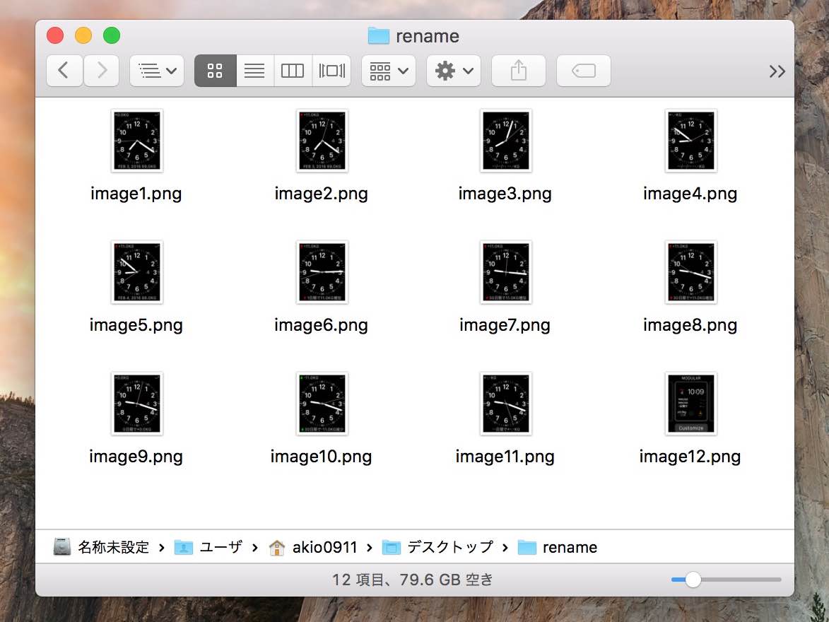The width and height of the screenshot is (829, 622).
Task: Click the rename folder icon in path bar
Action: [527, 547]
